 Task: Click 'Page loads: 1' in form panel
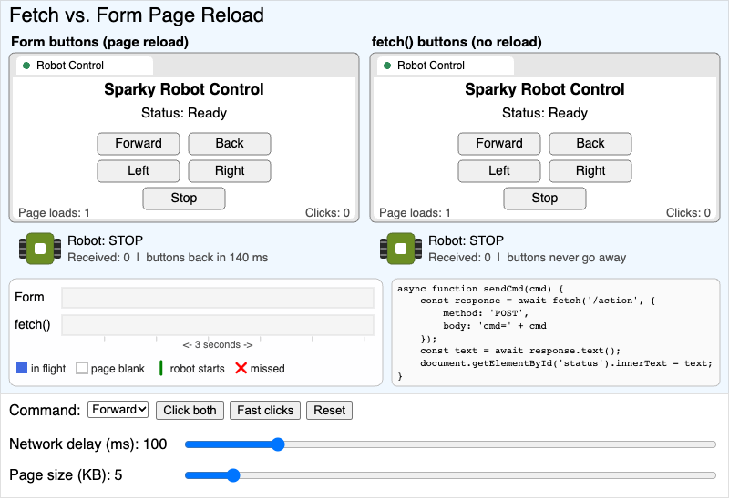pyautogui.click(x=54, y=213)
